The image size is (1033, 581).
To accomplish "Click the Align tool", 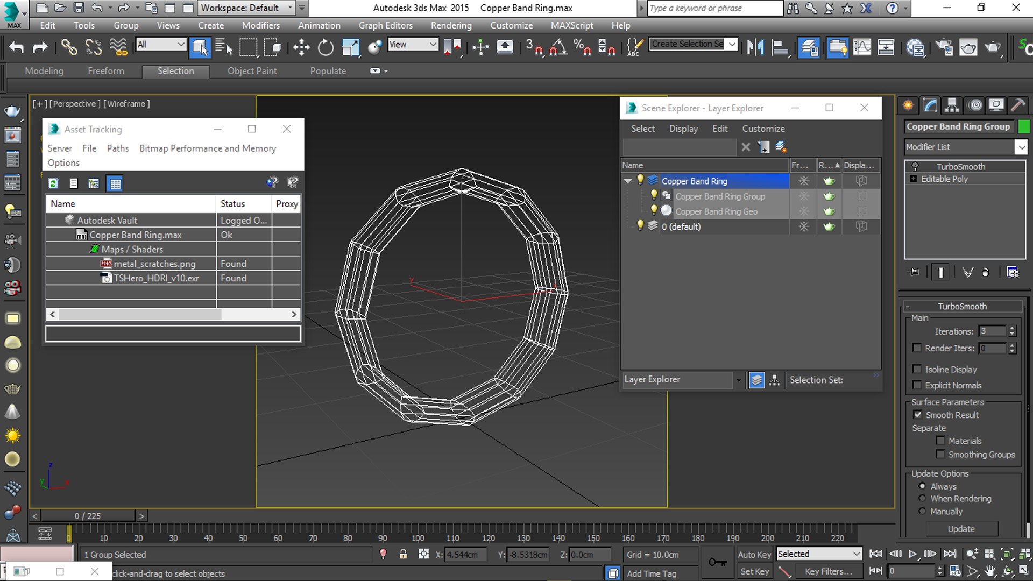I will coord(780,47).
